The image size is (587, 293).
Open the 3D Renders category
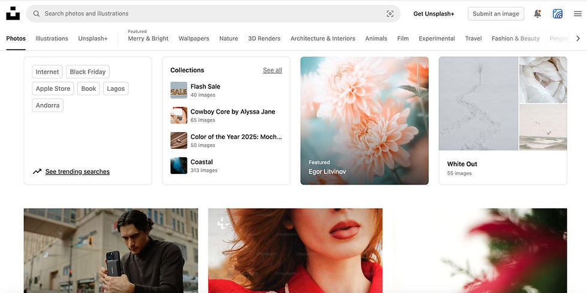(x=264, y=38)
